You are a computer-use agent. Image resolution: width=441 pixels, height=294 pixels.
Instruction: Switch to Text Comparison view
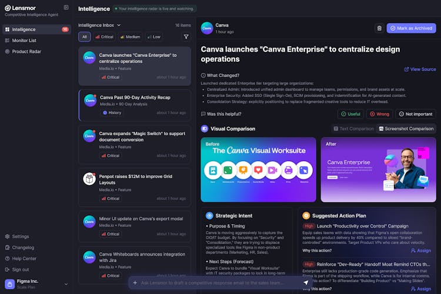[x=353, y=129]
